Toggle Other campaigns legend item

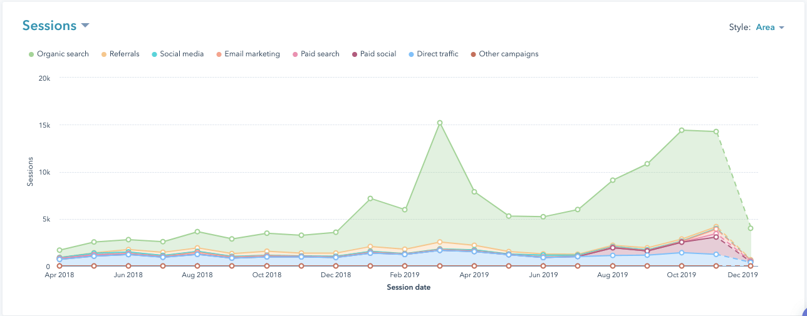click(x=508, y=54)
